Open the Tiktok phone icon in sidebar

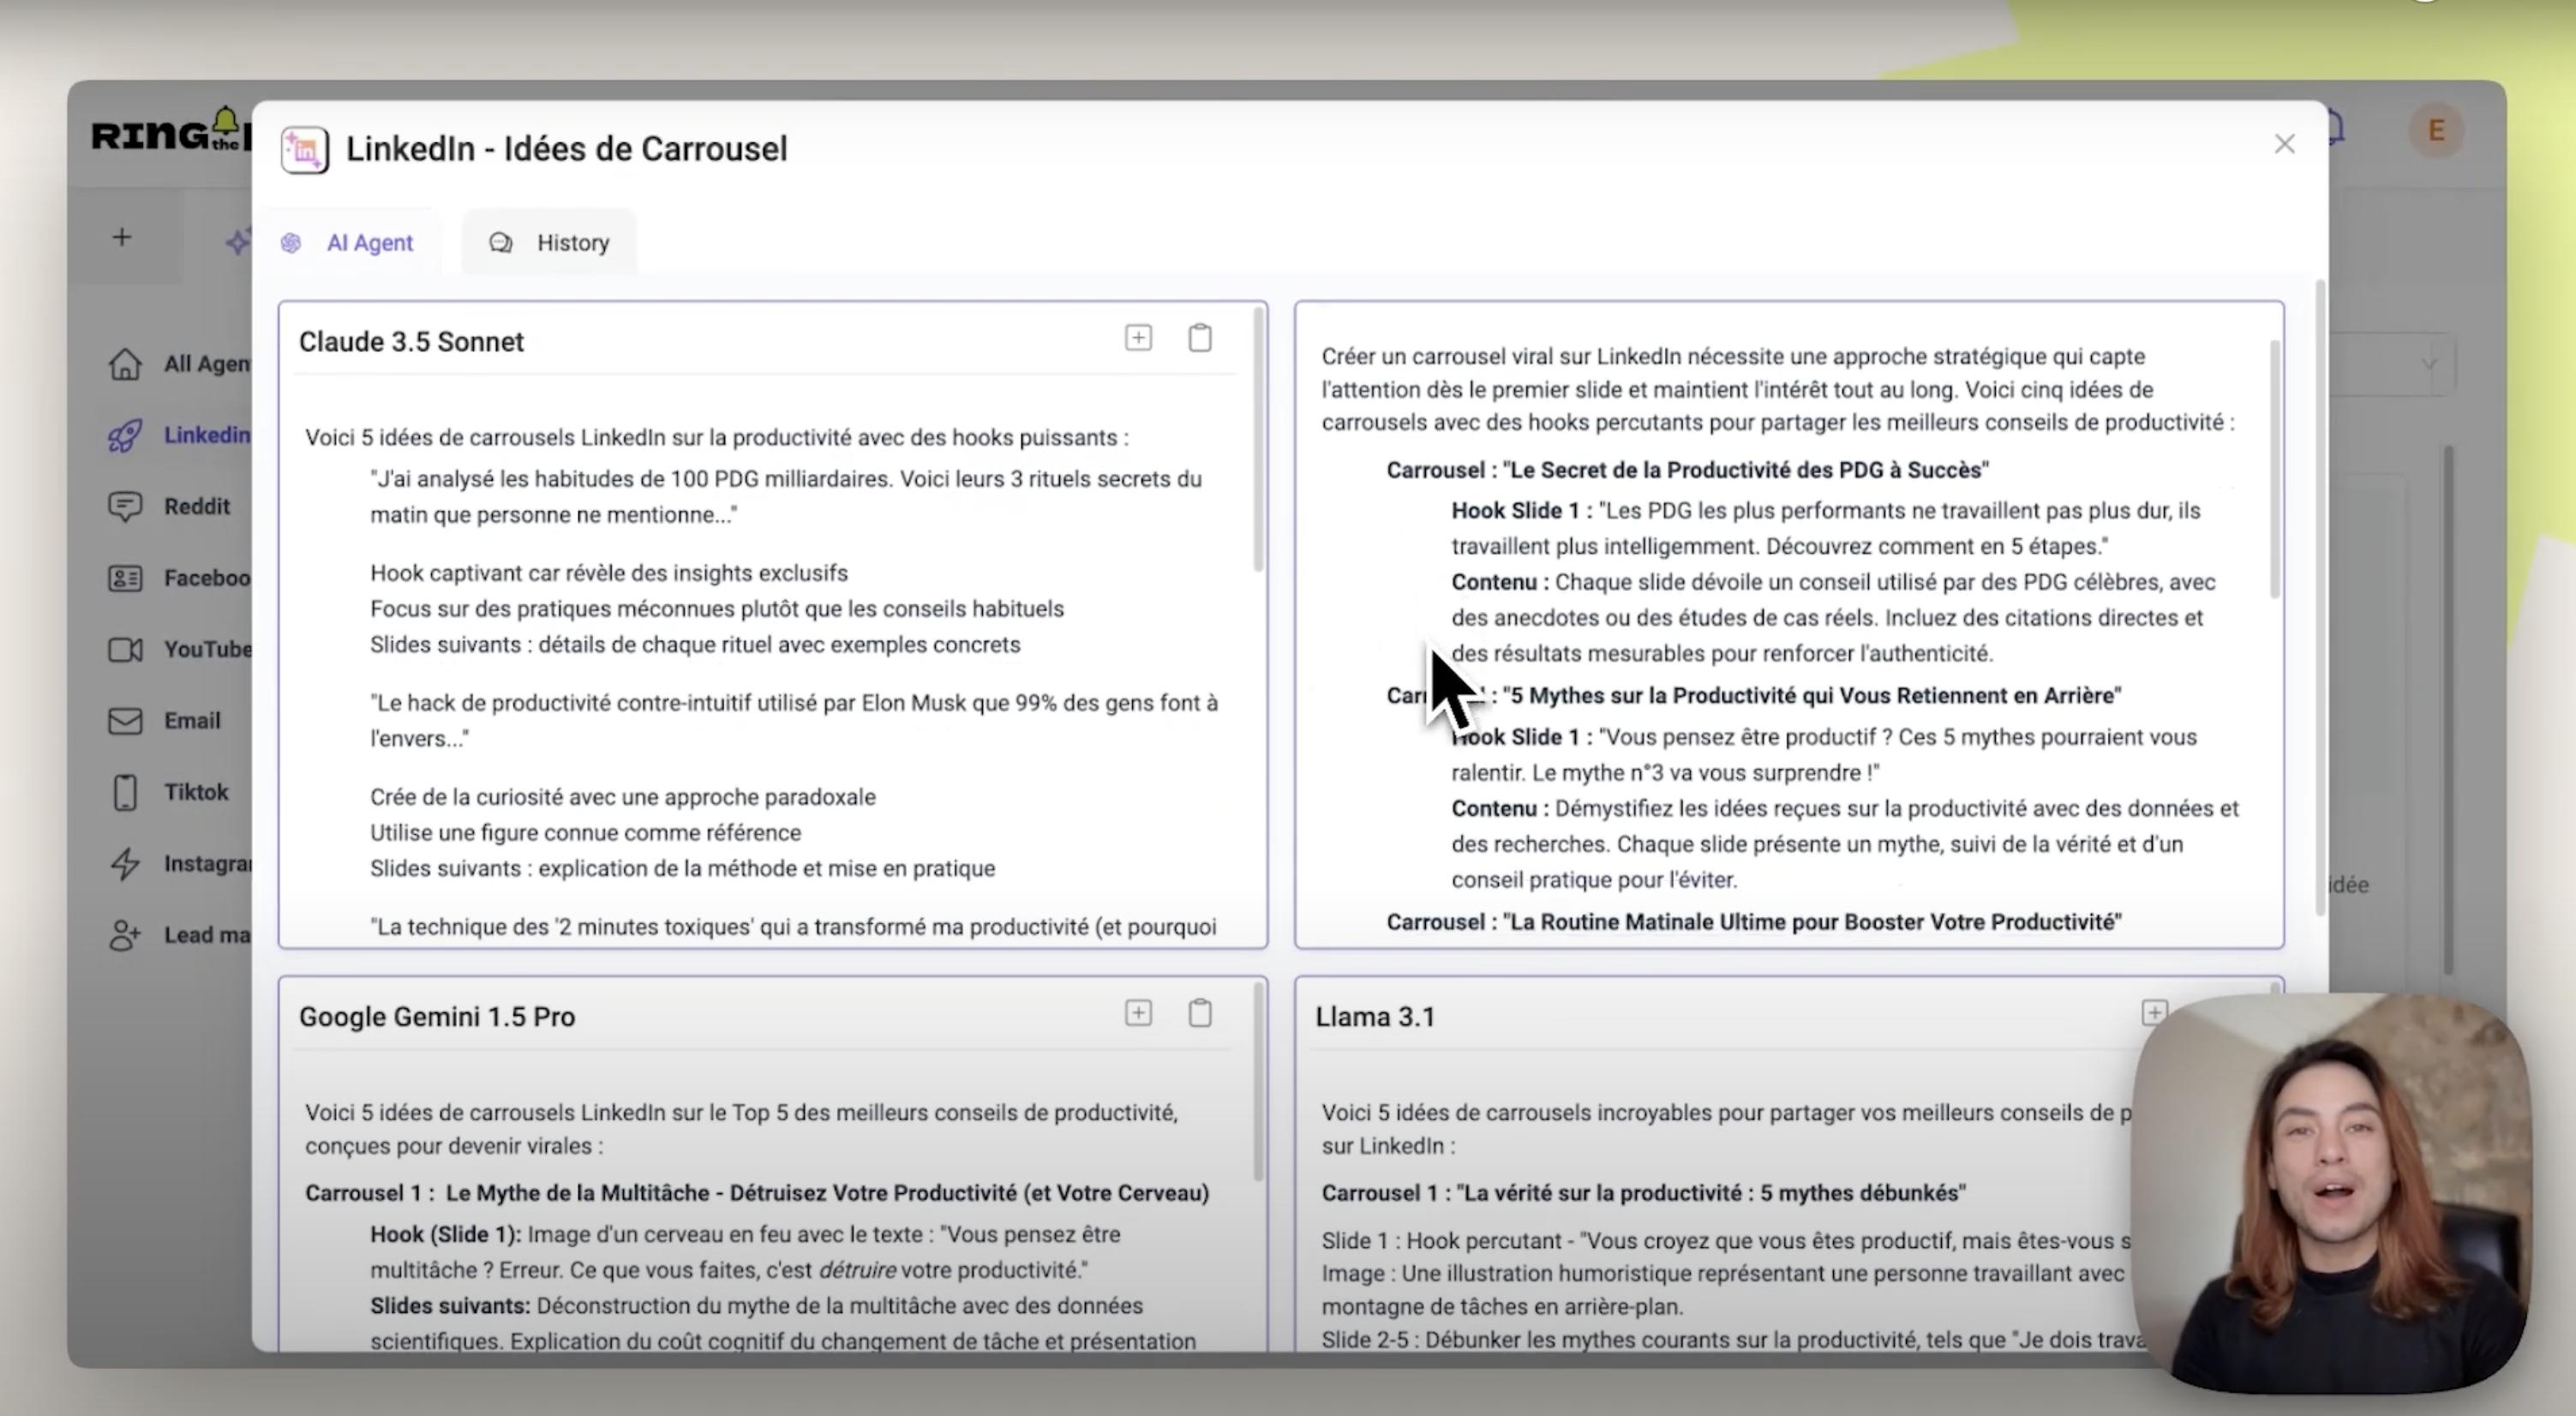pyautogui.click(x=125, y=792)
